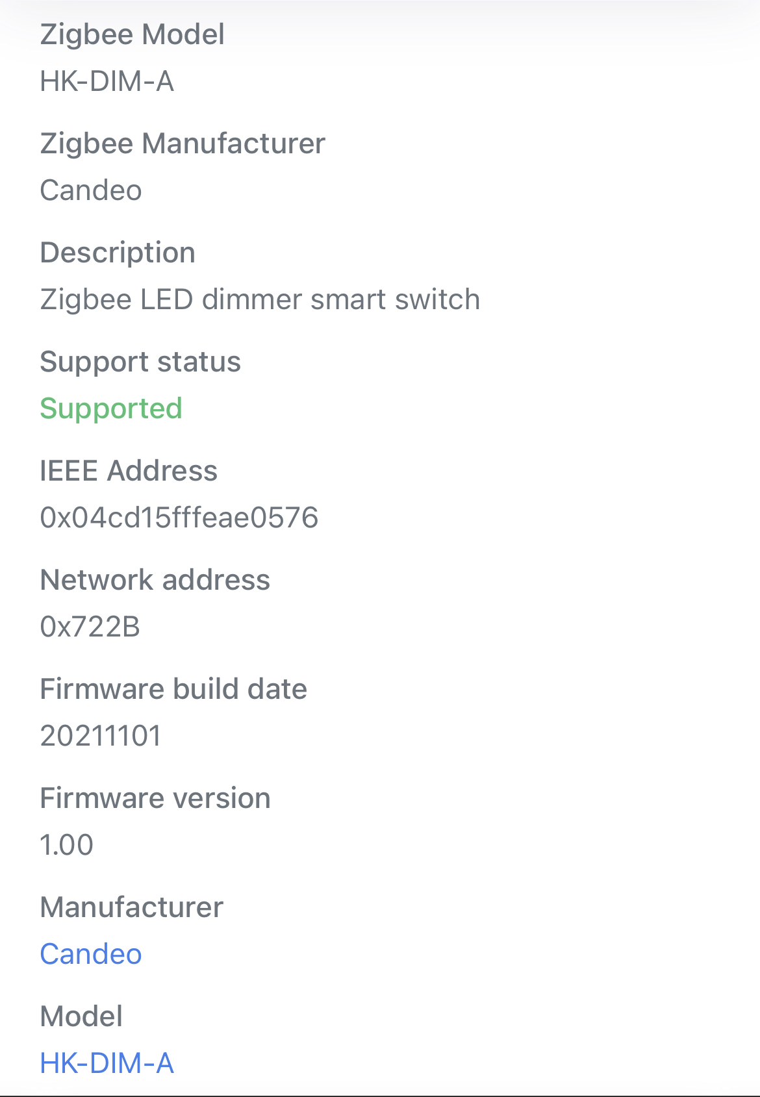The width and height of the screenshot is (760, 1097).
Task: Click the HK-DIM-A Zigbee model value
Action: 107,81
